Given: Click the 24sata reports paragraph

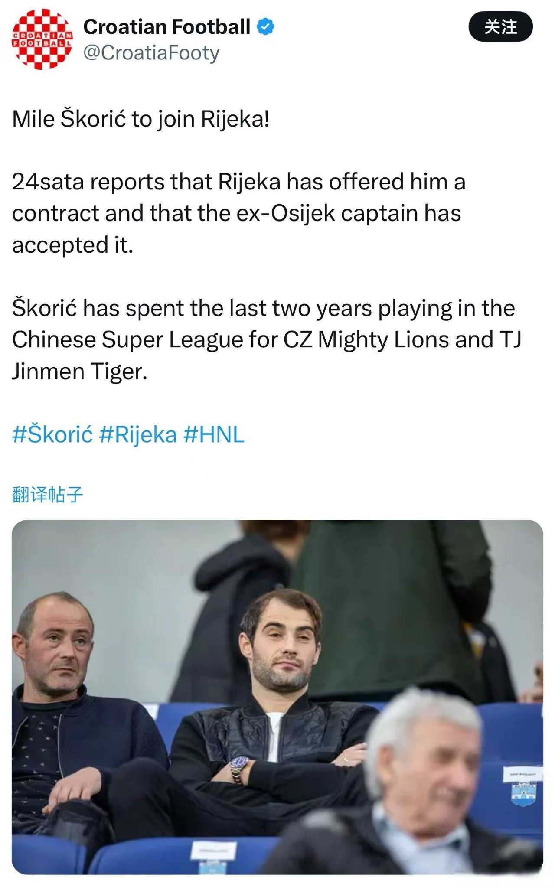Looking at the screenshot, I should 238,213.
